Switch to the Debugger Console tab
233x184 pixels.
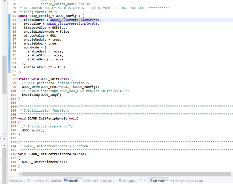coord(128,181)
